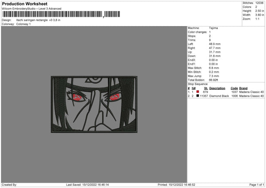The image size is (266, 188).
Task: Click the 'St.' column header
Action: [x=206, y=88]
